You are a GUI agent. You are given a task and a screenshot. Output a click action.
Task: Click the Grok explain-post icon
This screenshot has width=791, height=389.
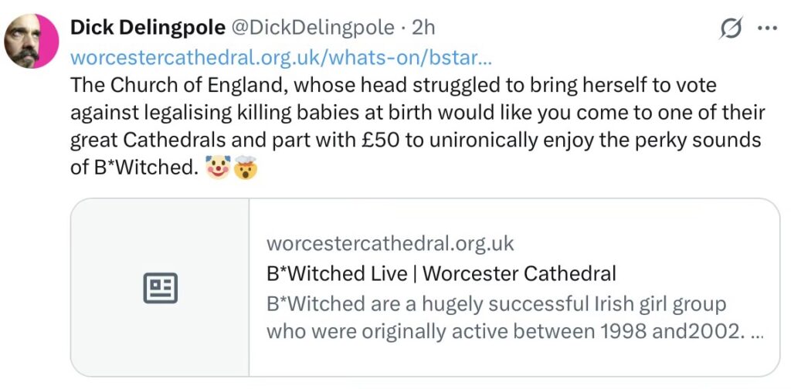pyautogui.click(x=731, y=29)
